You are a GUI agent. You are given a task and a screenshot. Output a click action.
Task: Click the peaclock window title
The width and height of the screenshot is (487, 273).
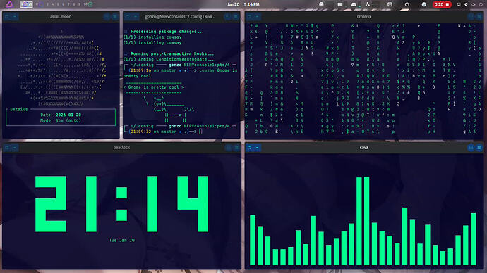click(x=121, y=148)
